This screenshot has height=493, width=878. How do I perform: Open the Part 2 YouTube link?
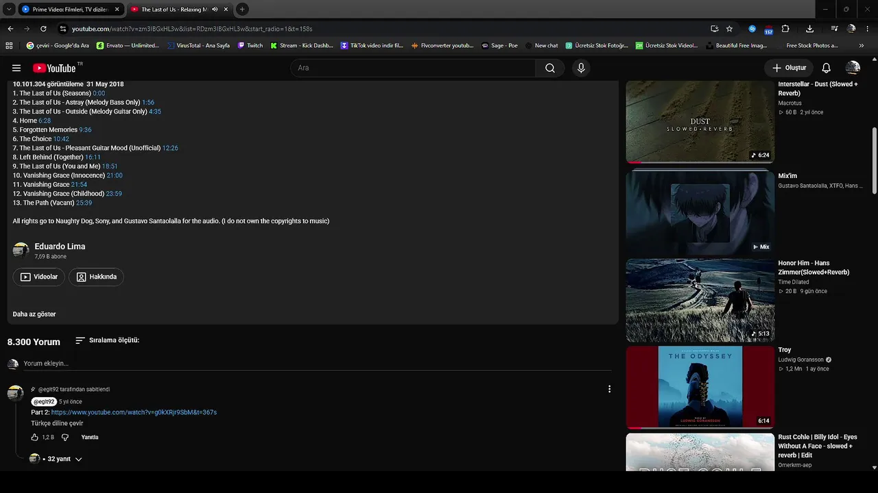point(134,412)
